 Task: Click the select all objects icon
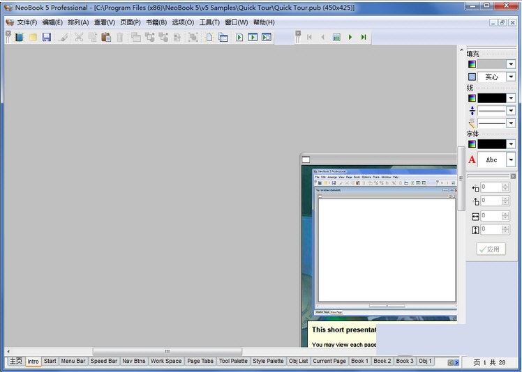[x=193, y=37]
